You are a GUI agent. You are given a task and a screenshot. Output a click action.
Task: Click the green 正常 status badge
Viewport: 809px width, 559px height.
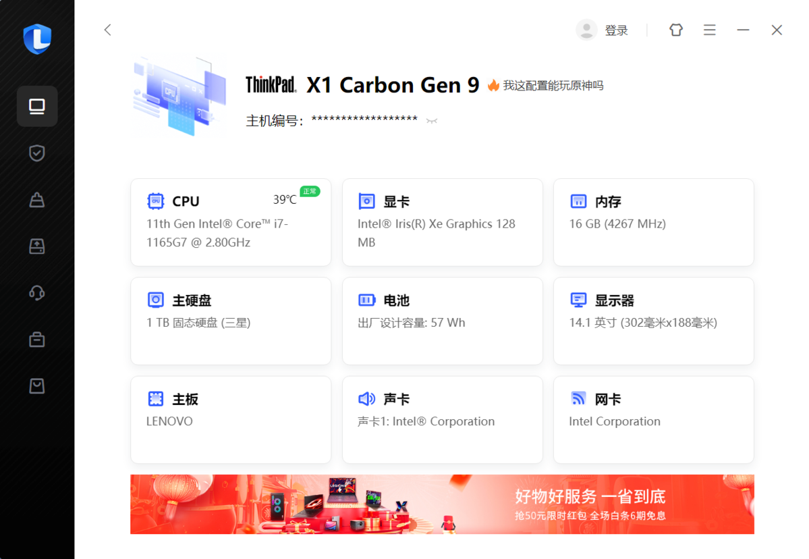(x=310, y=192)
